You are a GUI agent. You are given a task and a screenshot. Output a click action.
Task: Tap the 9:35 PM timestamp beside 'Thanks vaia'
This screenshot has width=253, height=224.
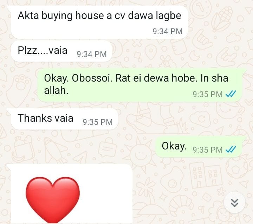(98, 122)
